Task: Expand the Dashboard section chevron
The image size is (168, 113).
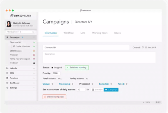Action: click(34, 83)
